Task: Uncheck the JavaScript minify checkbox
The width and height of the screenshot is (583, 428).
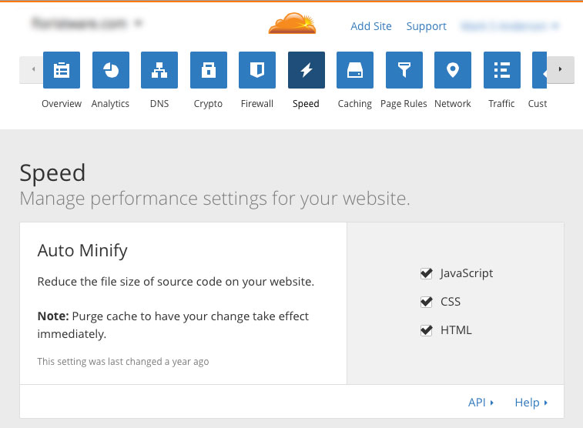Action: (x=426, y=273)
